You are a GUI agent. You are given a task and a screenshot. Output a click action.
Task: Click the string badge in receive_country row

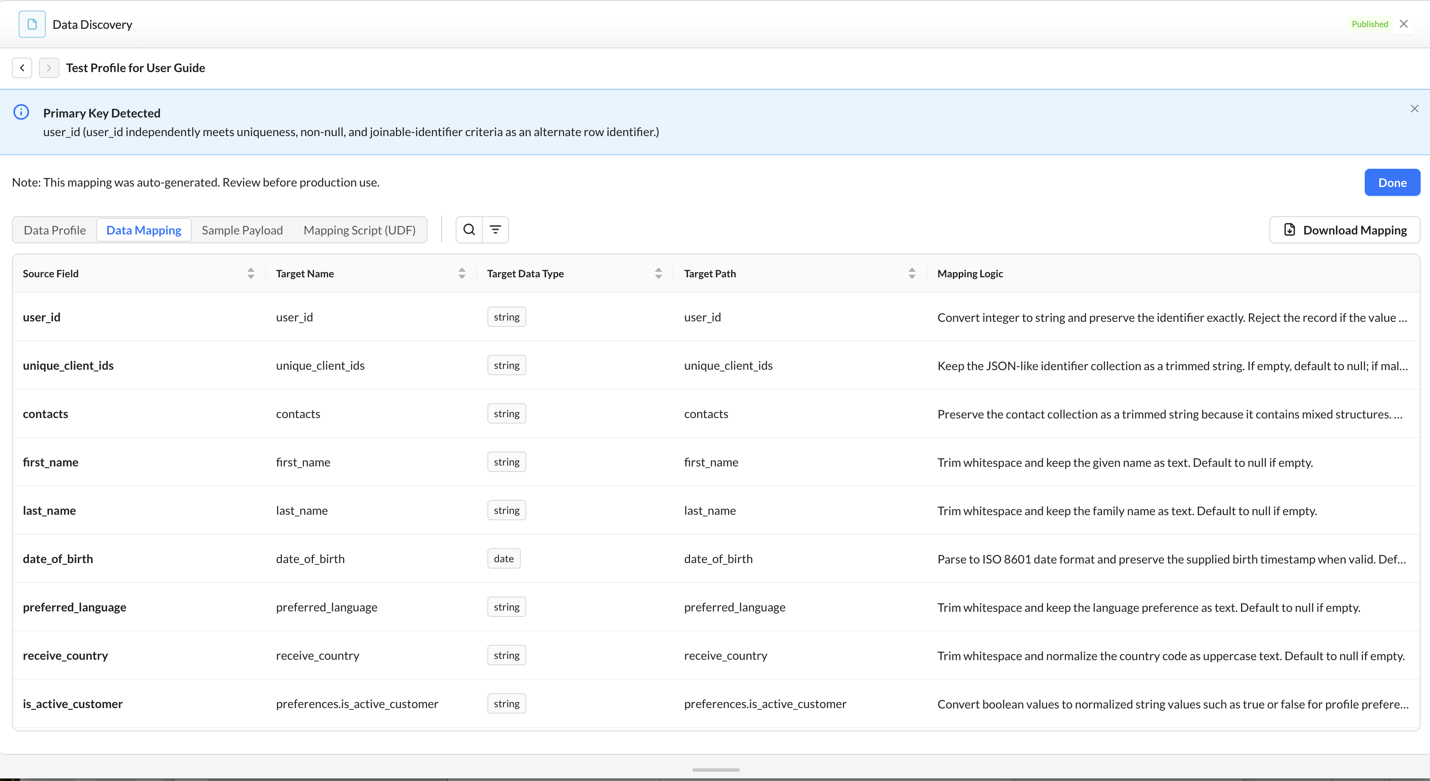(506, 655)
